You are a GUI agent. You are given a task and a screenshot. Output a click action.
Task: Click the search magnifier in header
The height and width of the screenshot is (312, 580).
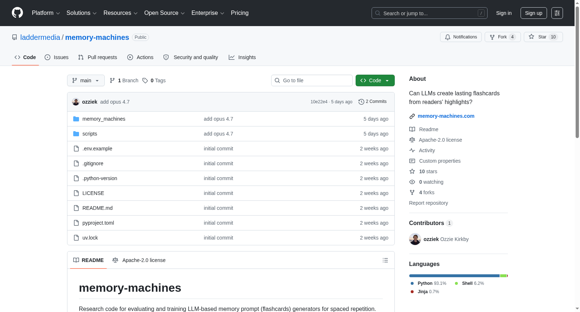pos(378,13)
